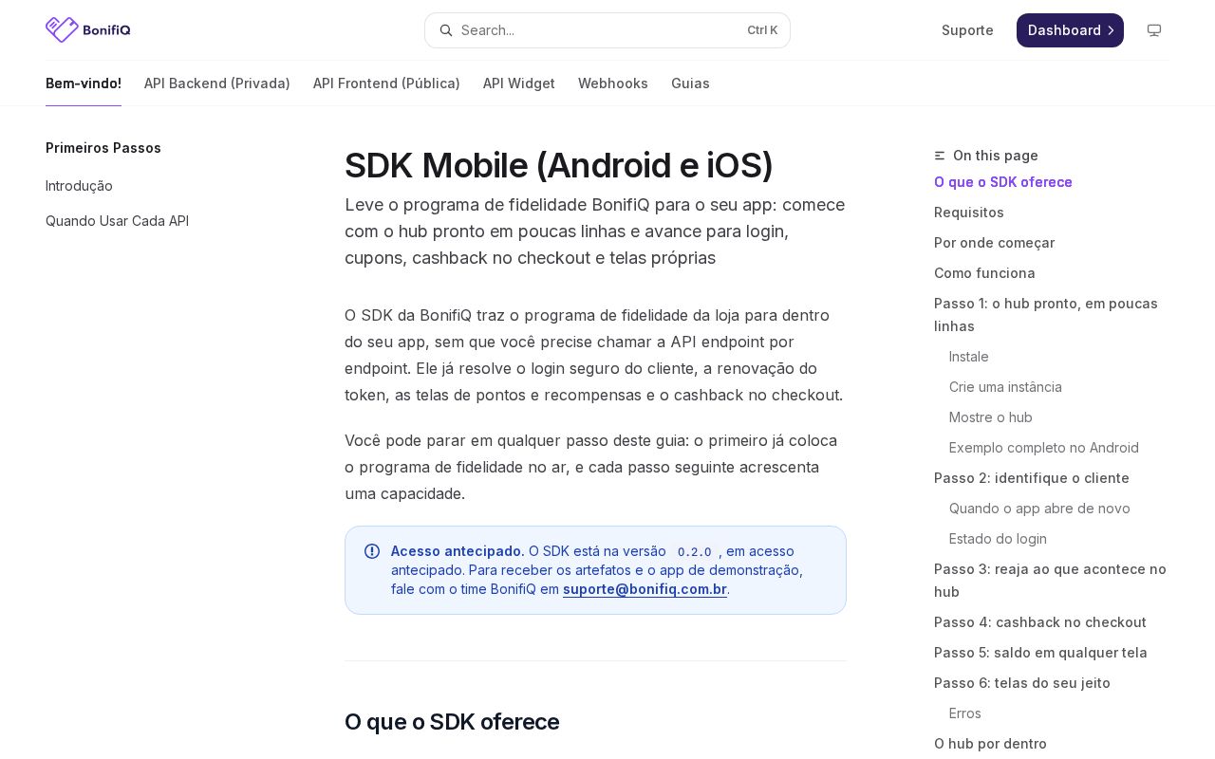Jump to Passo 2: identifique o cliente
The image size is (1215, 759).
click(x=1032, y=478)
